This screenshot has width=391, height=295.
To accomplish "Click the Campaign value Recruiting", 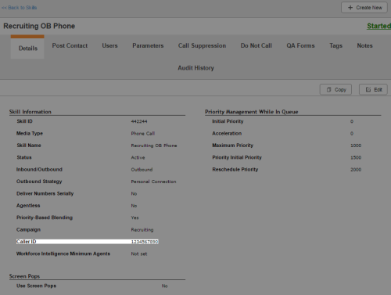I will point(142,230).
